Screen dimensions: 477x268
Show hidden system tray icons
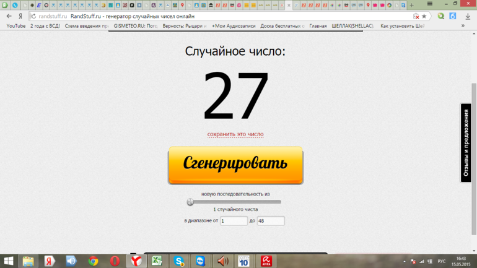[405, 262]
